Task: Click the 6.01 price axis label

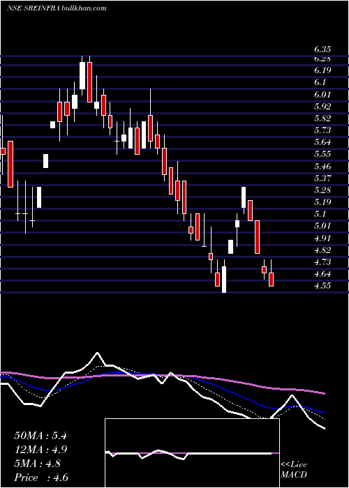Action: [x=322, y=94]
